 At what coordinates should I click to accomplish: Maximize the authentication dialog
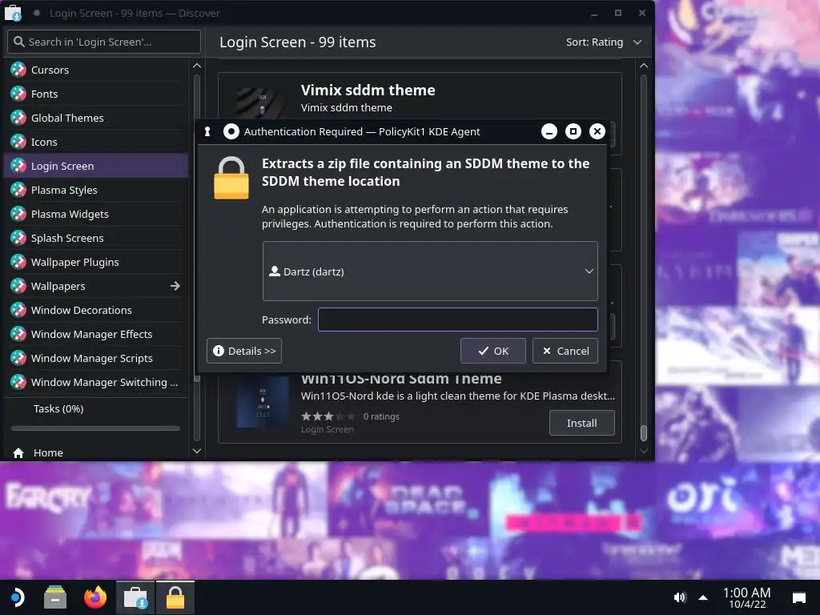(573, 132)
